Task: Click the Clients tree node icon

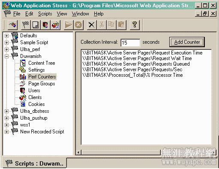Action: pyautogui.click(x=23, y=97)
